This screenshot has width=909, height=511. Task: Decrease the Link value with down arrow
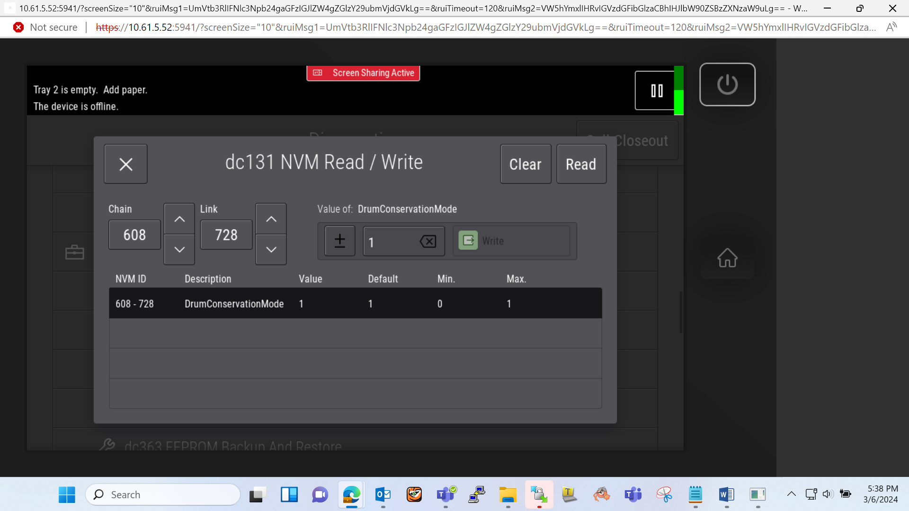pyautogui.click(x=271, y=249)
